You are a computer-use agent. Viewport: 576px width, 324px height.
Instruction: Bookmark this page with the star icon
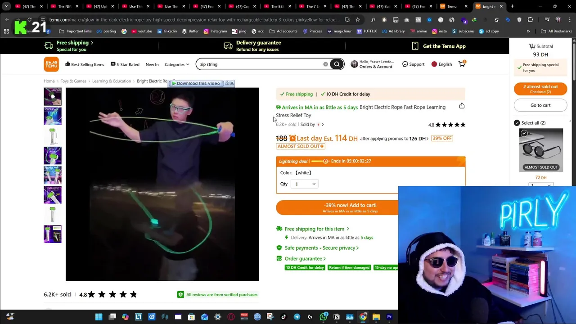357,20
